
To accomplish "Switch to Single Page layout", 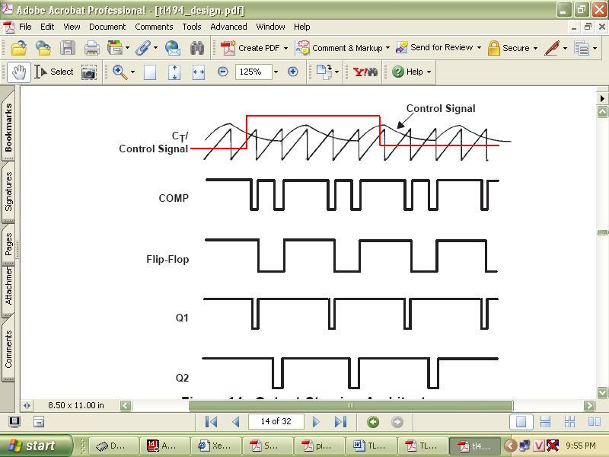I will (521, 422).
